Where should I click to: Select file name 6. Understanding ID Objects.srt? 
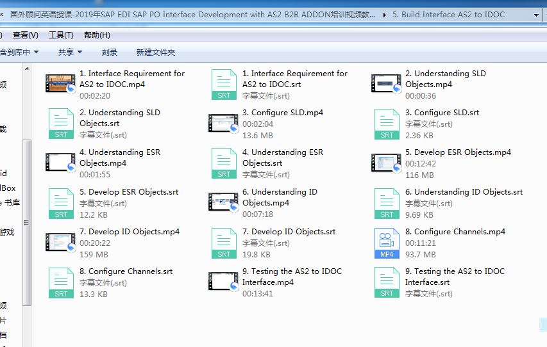point(464,192)
